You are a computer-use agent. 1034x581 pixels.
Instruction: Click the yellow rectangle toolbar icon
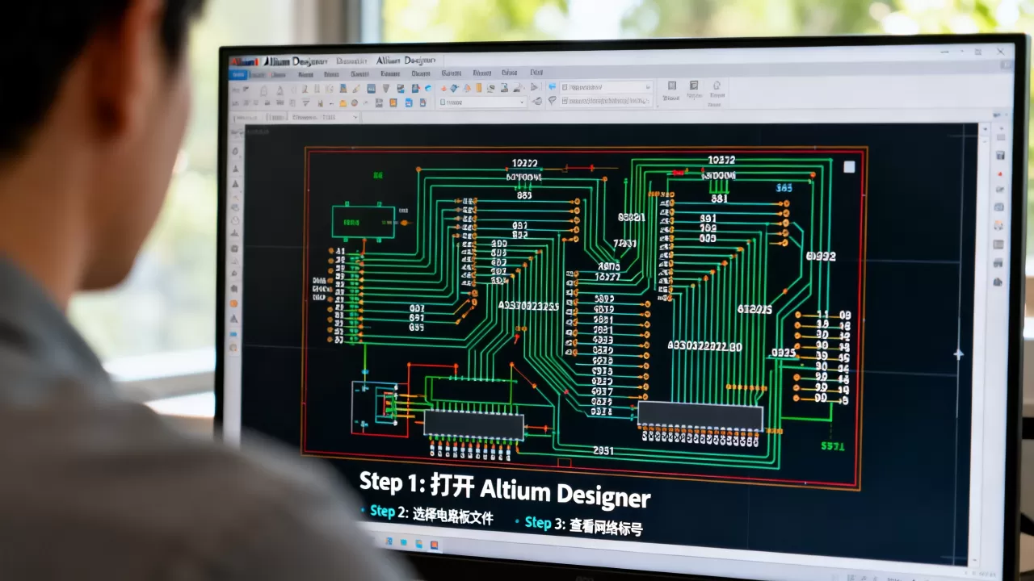478,88
